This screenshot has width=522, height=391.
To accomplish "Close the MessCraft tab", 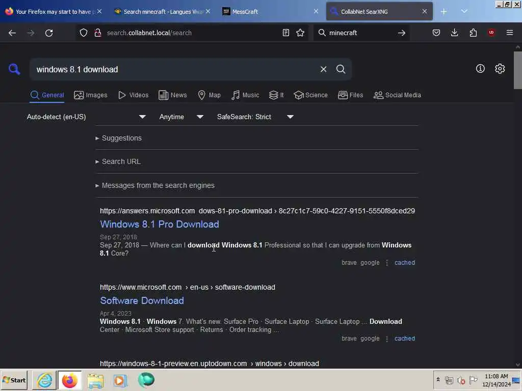I will click(316, 12).
